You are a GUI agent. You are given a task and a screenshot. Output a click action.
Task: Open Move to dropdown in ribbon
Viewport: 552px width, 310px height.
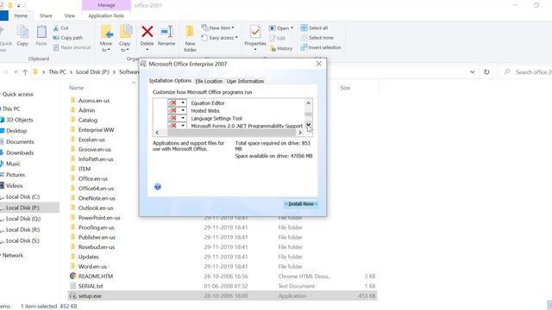click(x=106, y=46)
